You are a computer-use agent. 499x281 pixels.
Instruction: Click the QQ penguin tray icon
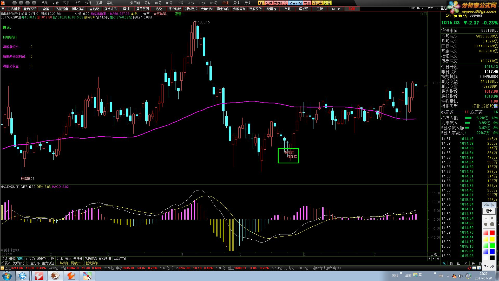[x=454, y=276]
